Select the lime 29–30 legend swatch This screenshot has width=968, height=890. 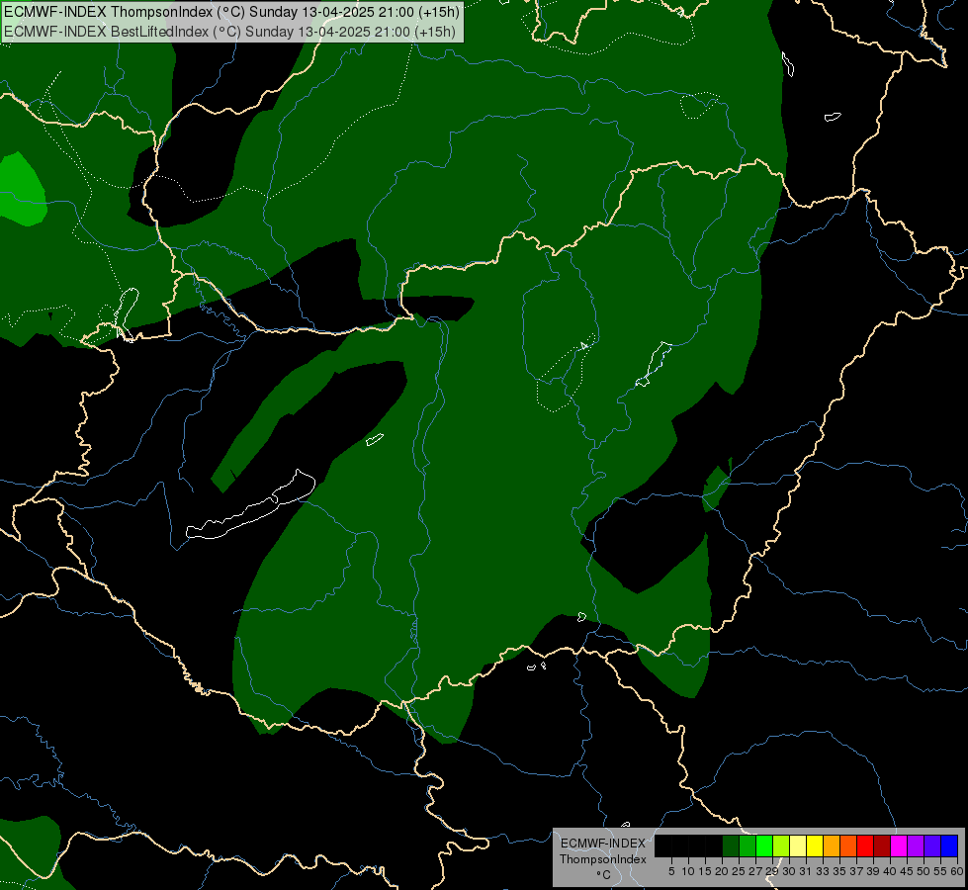pos(781,846)
